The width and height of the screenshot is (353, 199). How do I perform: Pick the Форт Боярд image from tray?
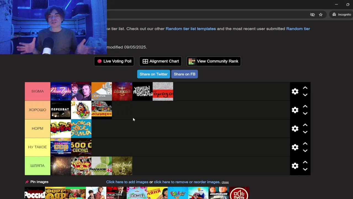pos(55,193)
